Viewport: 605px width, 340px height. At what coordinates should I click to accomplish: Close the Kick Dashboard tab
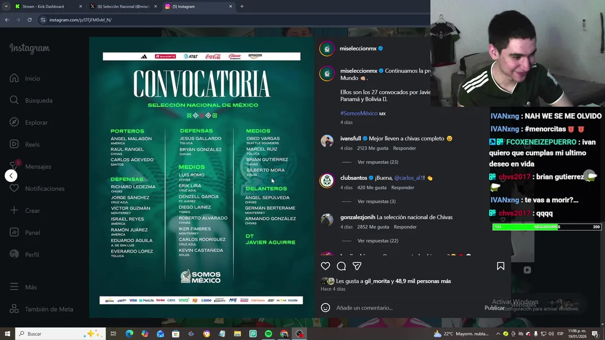point(80,7)
